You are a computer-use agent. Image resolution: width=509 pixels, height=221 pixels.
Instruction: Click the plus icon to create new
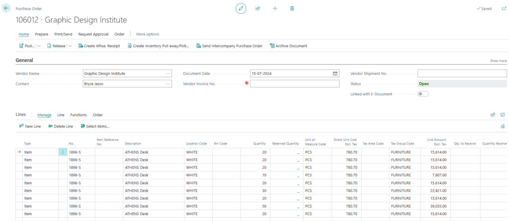[275, 8]
